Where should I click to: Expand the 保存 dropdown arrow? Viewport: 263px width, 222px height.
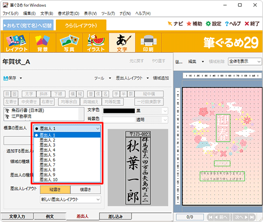click(21, 78)
